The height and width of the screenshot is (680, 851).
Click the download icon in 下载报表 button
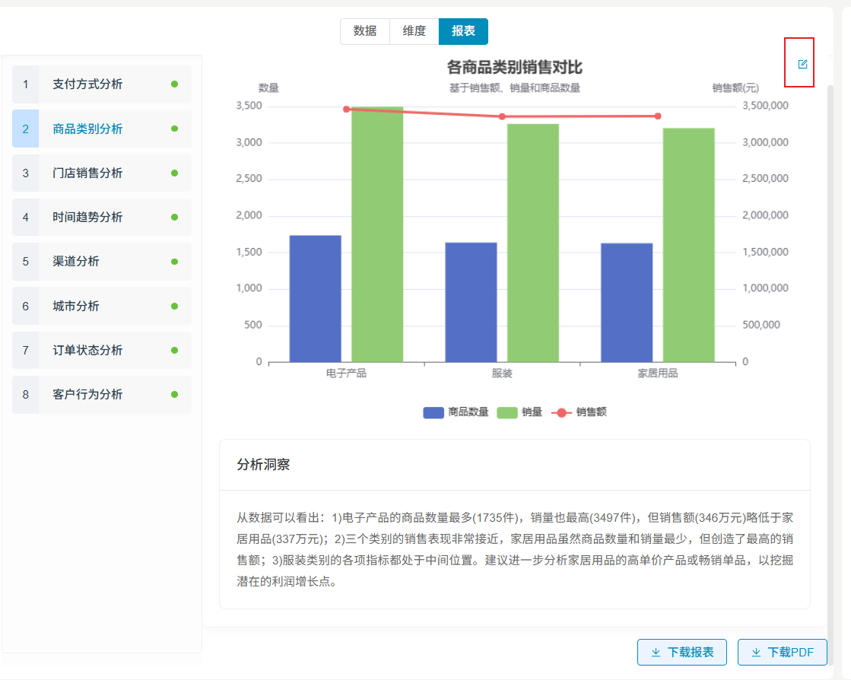point(656,653)
